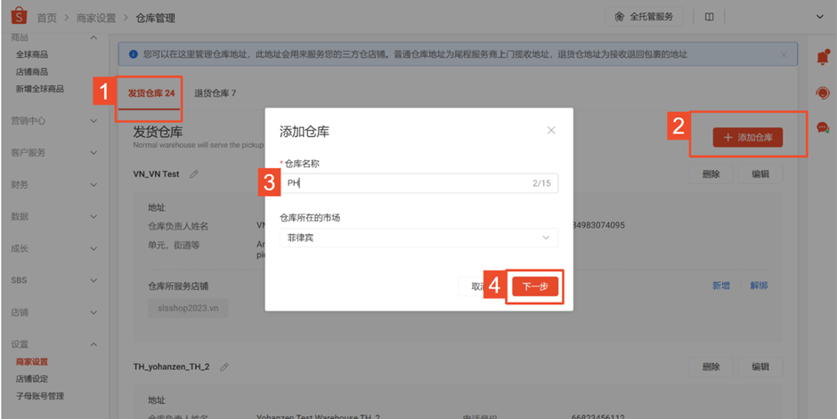The height and width of the screenshot is (419, 837).
Task: Open the 仓库所在的市场 dropdown showing 菲律宾
Action: [418, 238]
